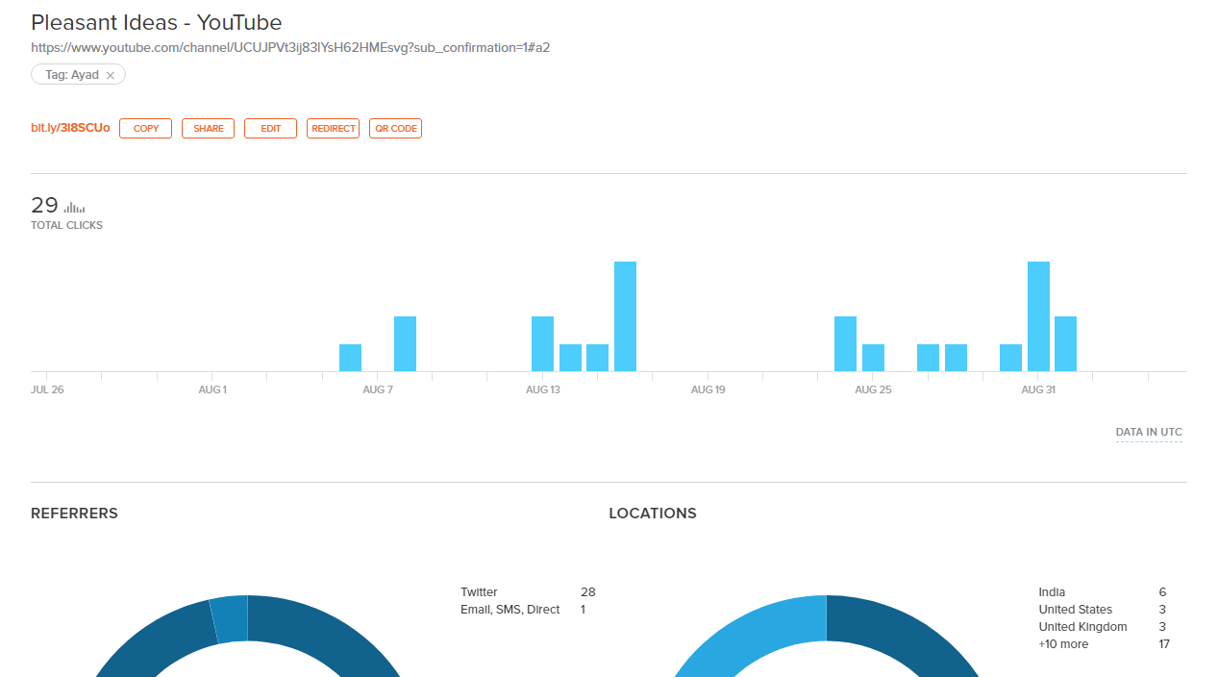The height and width of the screenshot is (677, 1218).
Task: Expand the "+10 more" locations entry
Action: [1063, 644]
